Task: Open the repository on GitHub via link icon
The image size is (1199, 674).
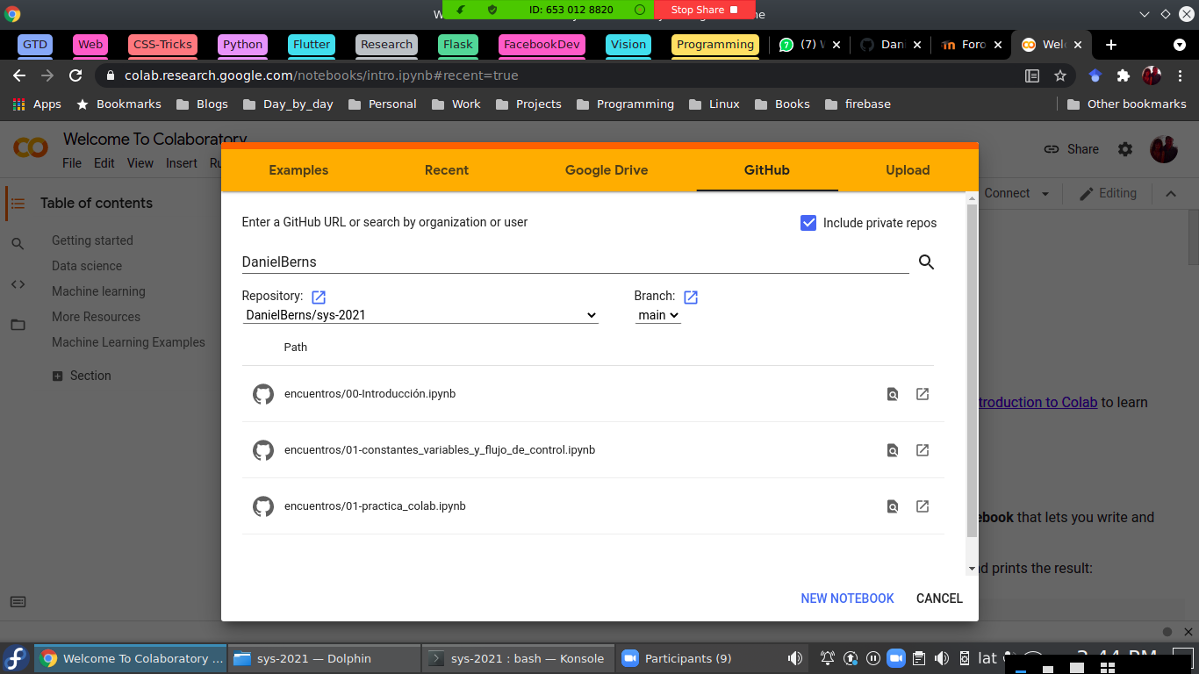Action: pos(319,298)
